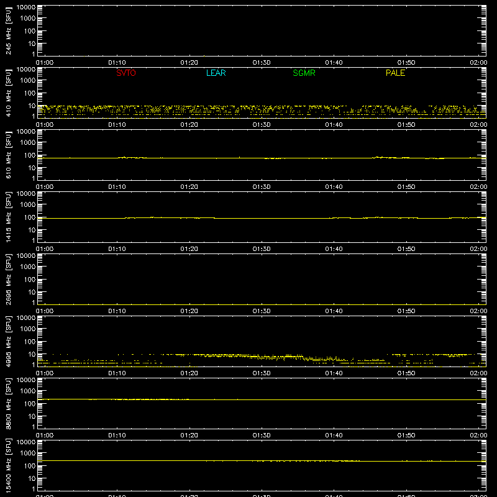
Task: Click the cyan LEAR station label
Action: point(216,73)
